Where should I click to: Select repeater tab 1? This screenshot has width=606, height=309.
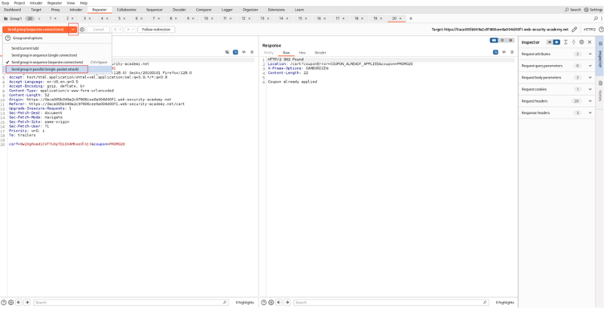[51, 18]
